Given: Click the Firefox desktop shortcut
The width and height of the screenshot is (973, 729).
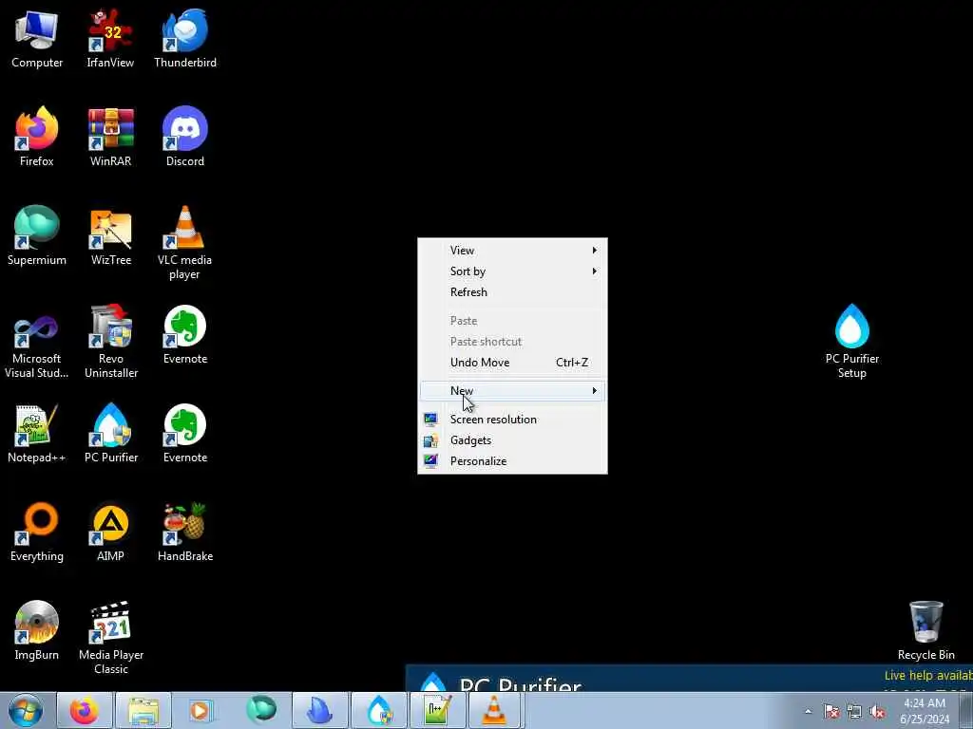Looking at the screenshot, I should coord(37,137).
